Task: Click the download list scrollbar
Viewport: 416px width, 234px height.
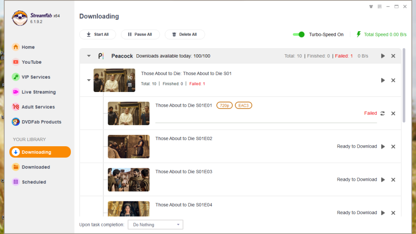Action: [404, 85]
